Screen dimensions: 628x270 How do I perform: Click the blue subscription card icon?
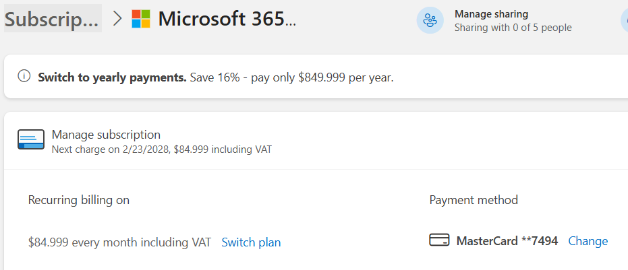pos(31,139)
